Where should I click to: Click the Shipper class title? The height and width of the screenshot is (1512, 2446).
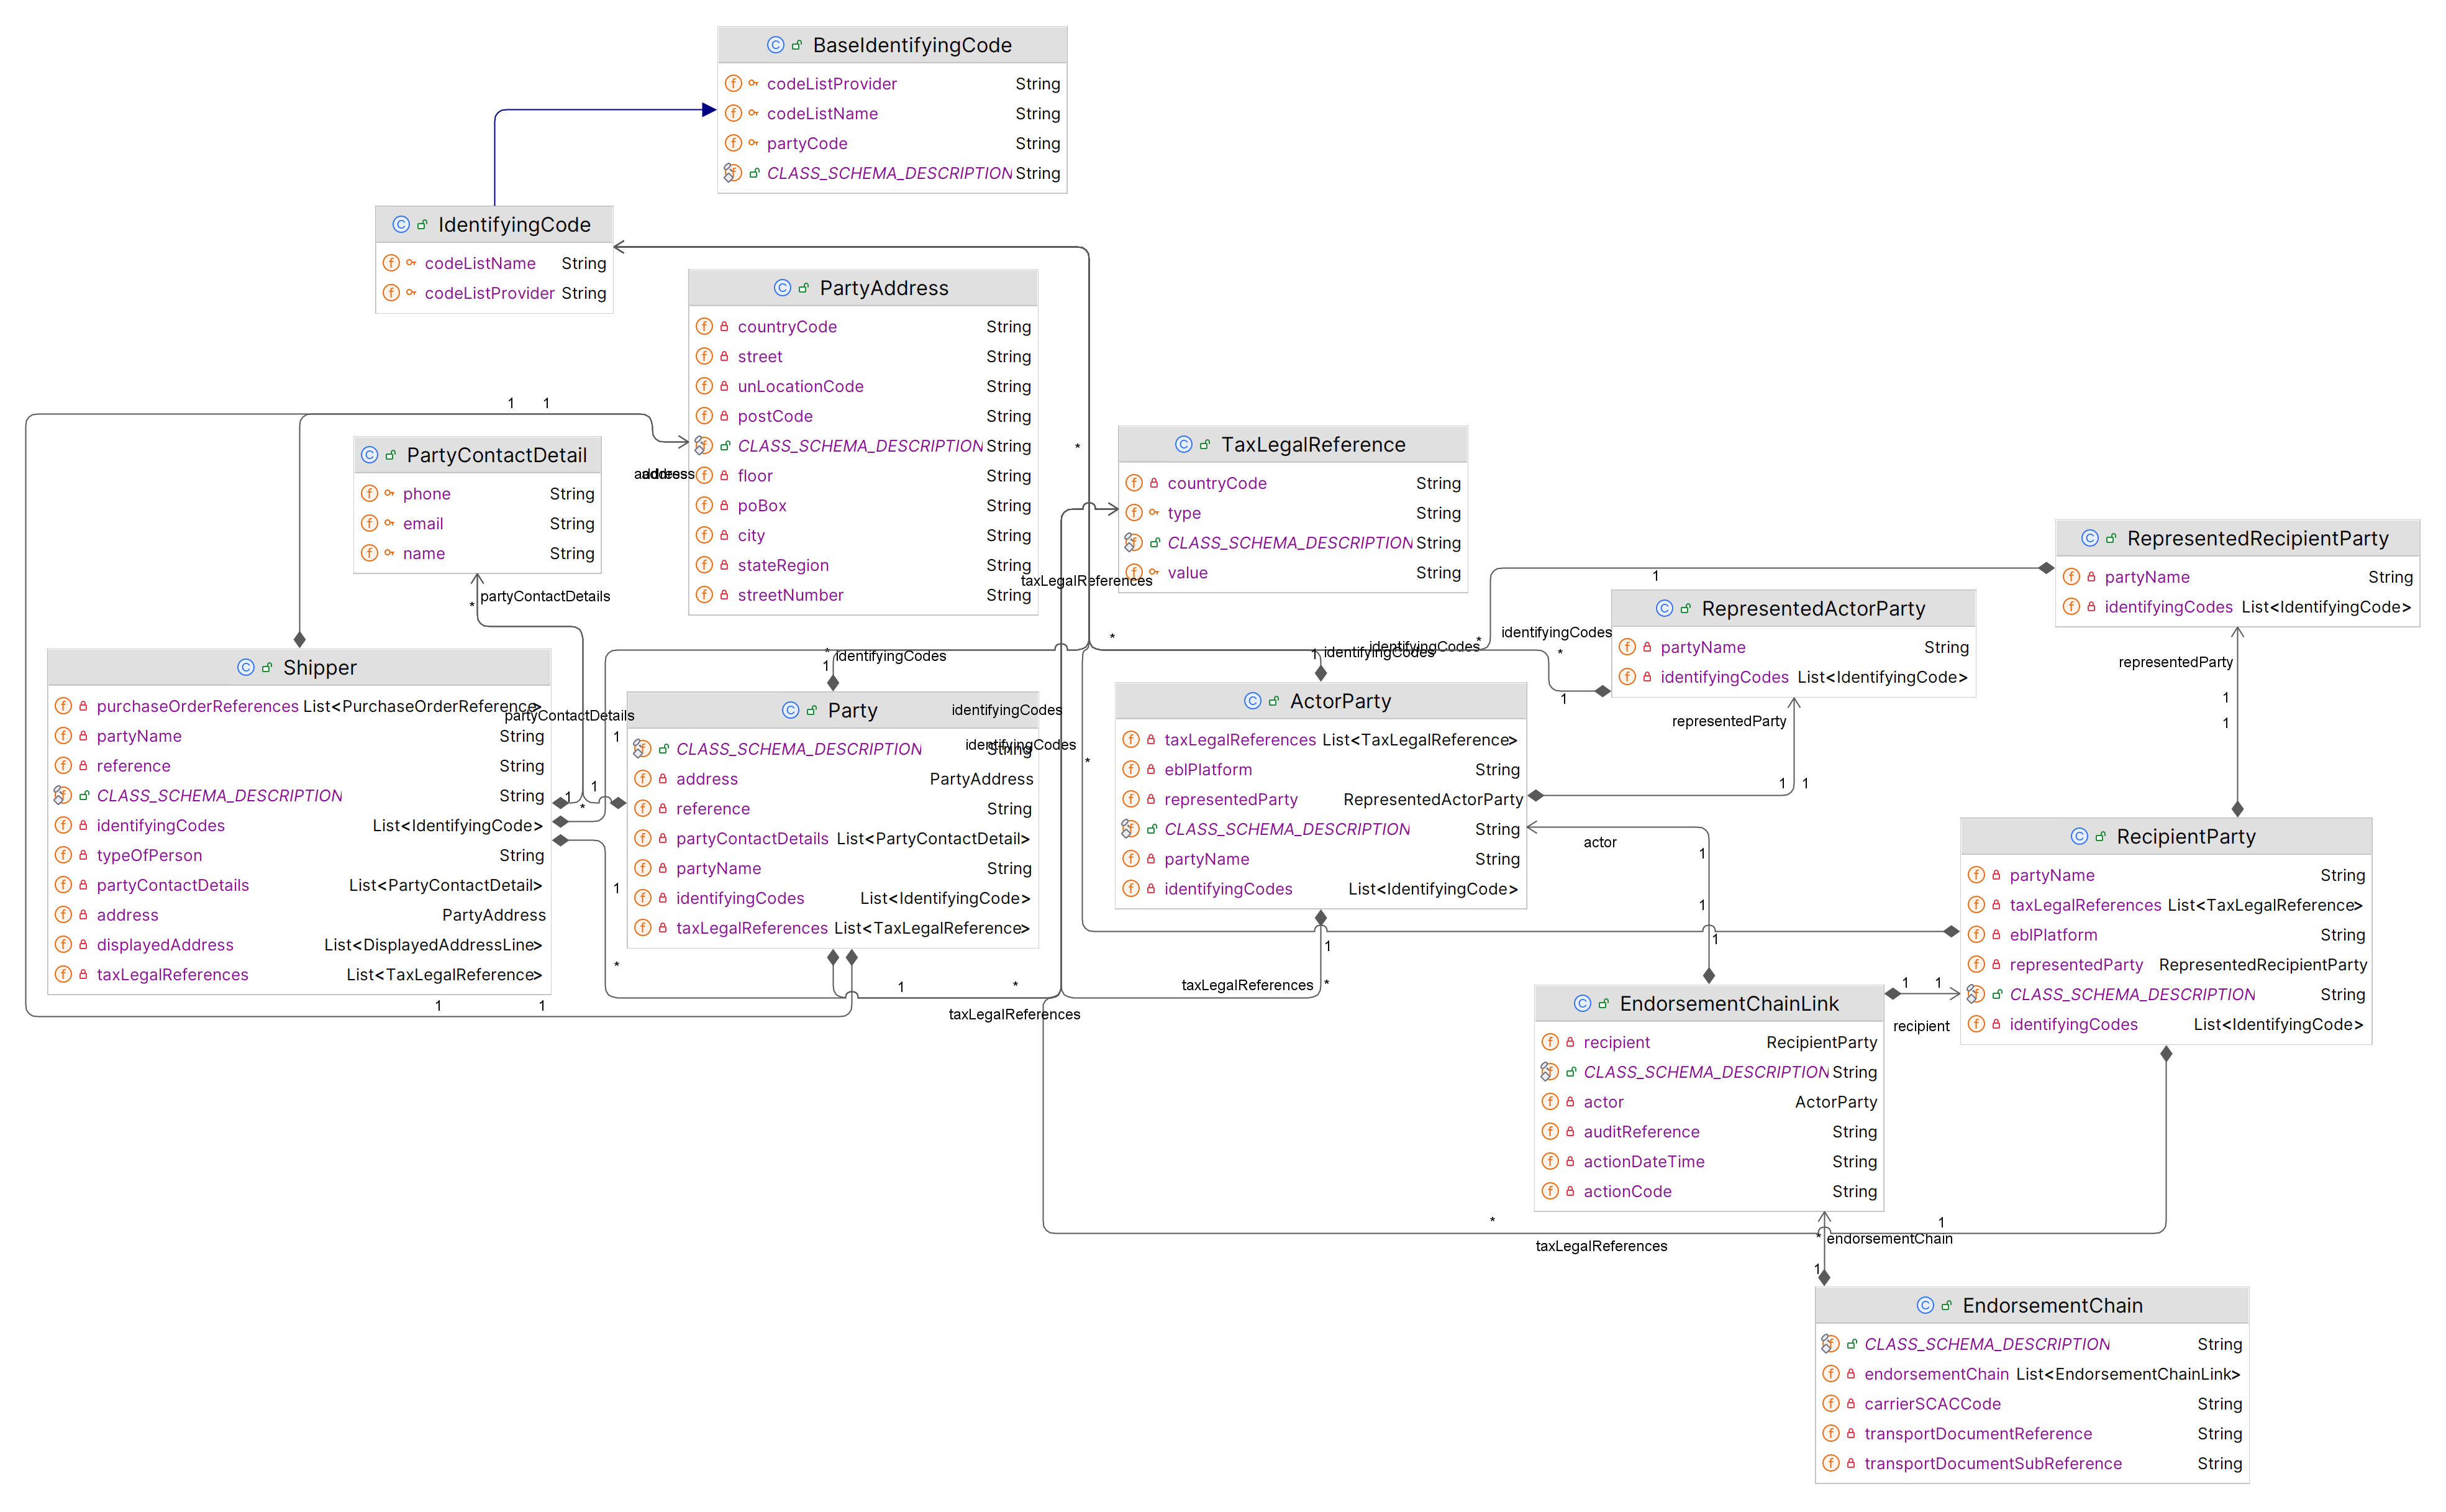(320, 667)
